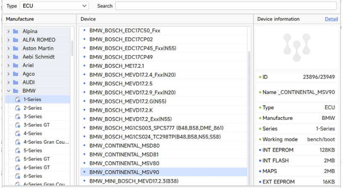Expand the AUDI folder
Viewport: 343px width, 188px height.
[x=9, y=82]
